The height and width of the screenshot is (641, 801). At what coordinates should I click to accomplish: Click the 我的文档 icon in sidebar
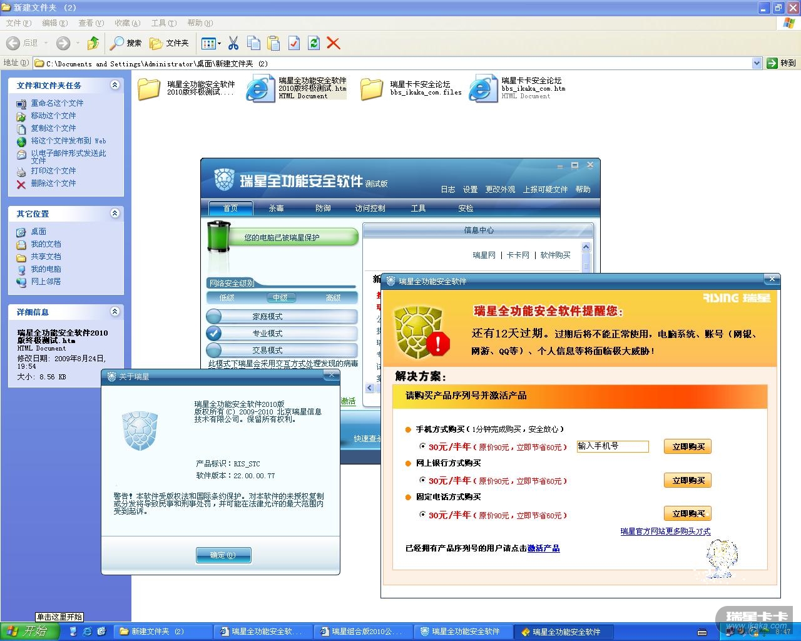pos(21,244)
